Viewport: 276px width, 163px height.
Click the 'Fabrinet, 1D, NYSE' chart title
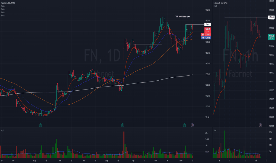click(x=8, y=3)
